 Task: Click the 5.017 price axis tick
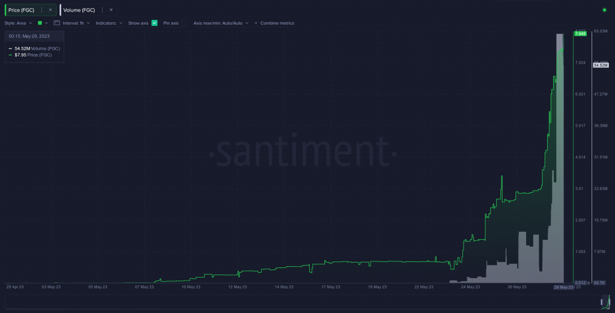(x=580, y=126)
